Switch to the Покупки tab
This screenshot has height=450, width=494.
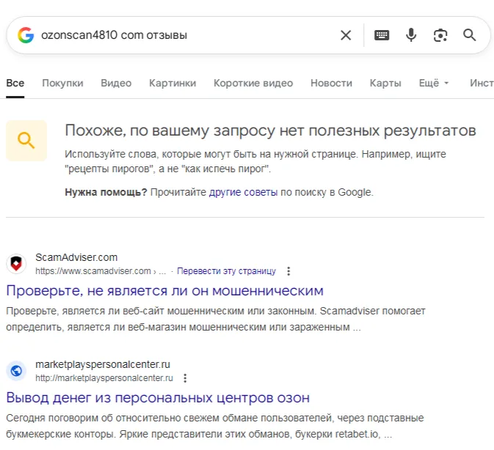click(62, 83)
